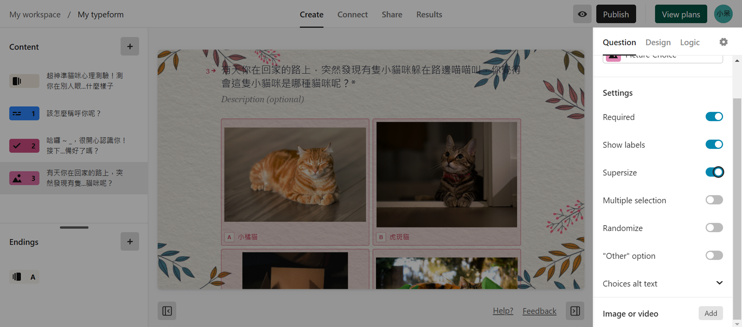Viewport: 742px width, 327px height.
Task: Open the Picture Choice question type dropdown
Action: [x=663, y=58]
